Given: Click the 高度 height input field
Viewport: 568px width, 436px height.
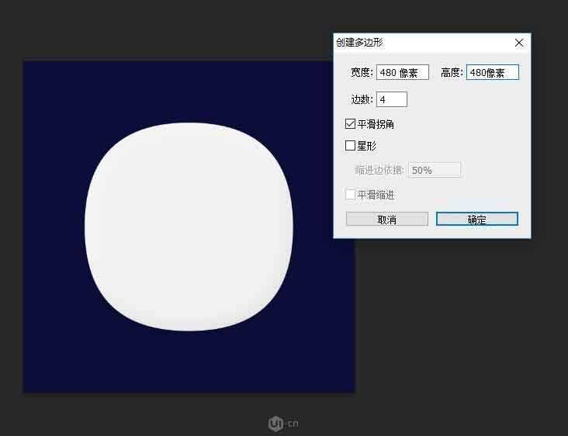Looking at the screenshot, I should click(492, 73).
